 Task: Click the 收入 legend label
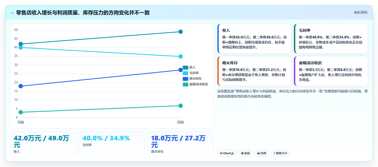pyautogui.click(x=192, y=67)
